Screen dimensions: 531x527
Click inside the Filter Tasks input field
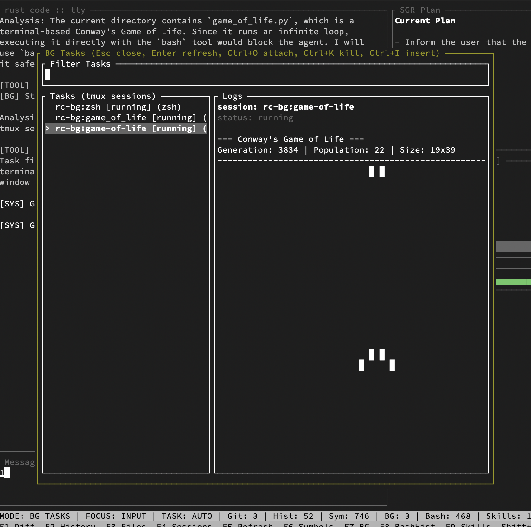click(253, 75)
